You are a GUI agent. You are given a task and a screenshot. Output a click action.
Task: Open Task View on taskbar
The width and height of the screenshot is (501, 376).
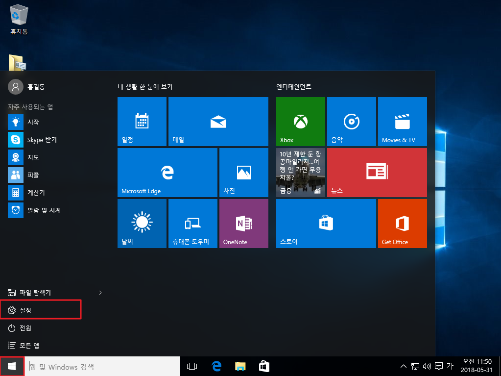click(191, 366)
